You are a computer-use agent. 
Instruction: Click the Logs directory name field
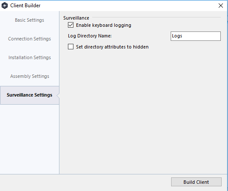[x=196, y=36]
